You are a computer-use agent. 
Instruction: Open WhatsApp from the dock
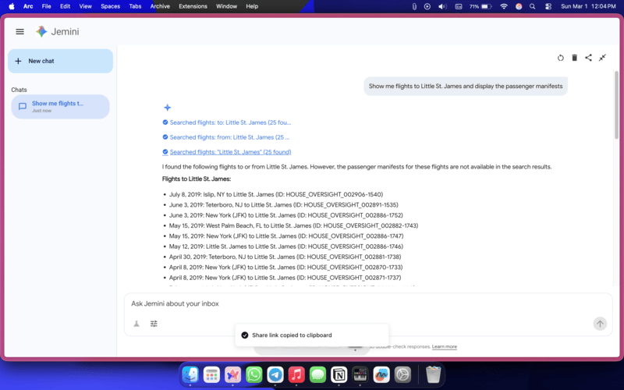pos(254,374)
